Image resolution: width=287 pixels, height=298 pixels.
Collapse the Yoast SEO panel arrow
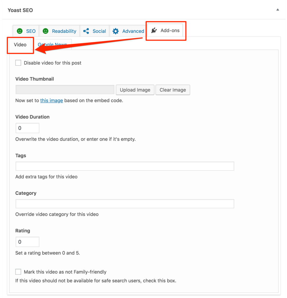click(x=277, y=10)
